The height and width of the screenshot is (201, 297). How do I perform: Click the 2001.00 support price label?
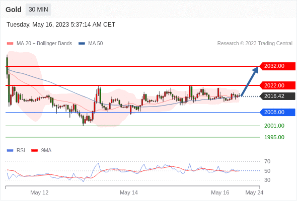tap(274, 126)
